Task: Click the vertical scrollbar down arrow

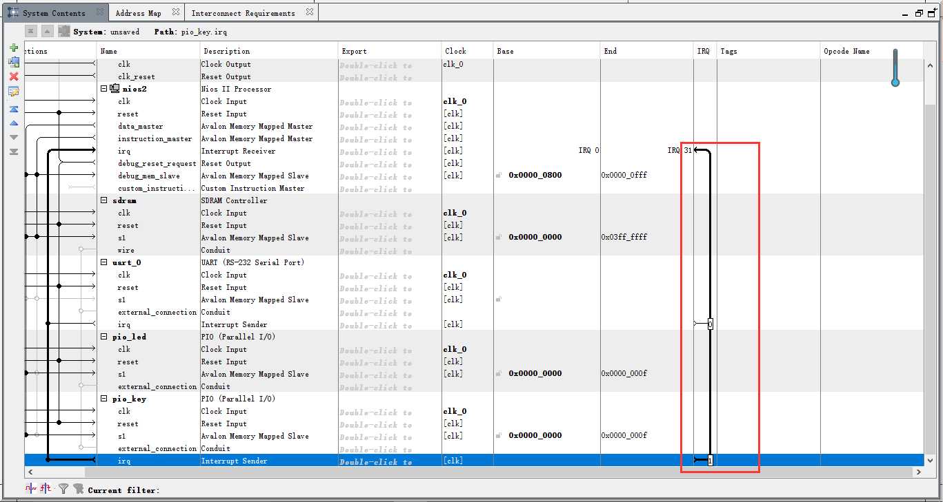Action: (x=929, y=461)
